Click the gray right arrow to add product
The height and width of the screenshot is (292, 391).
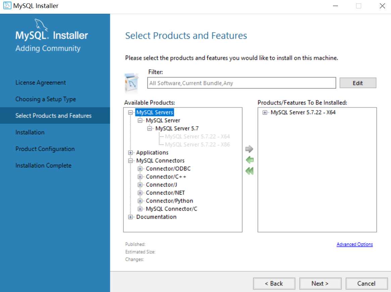249,149
